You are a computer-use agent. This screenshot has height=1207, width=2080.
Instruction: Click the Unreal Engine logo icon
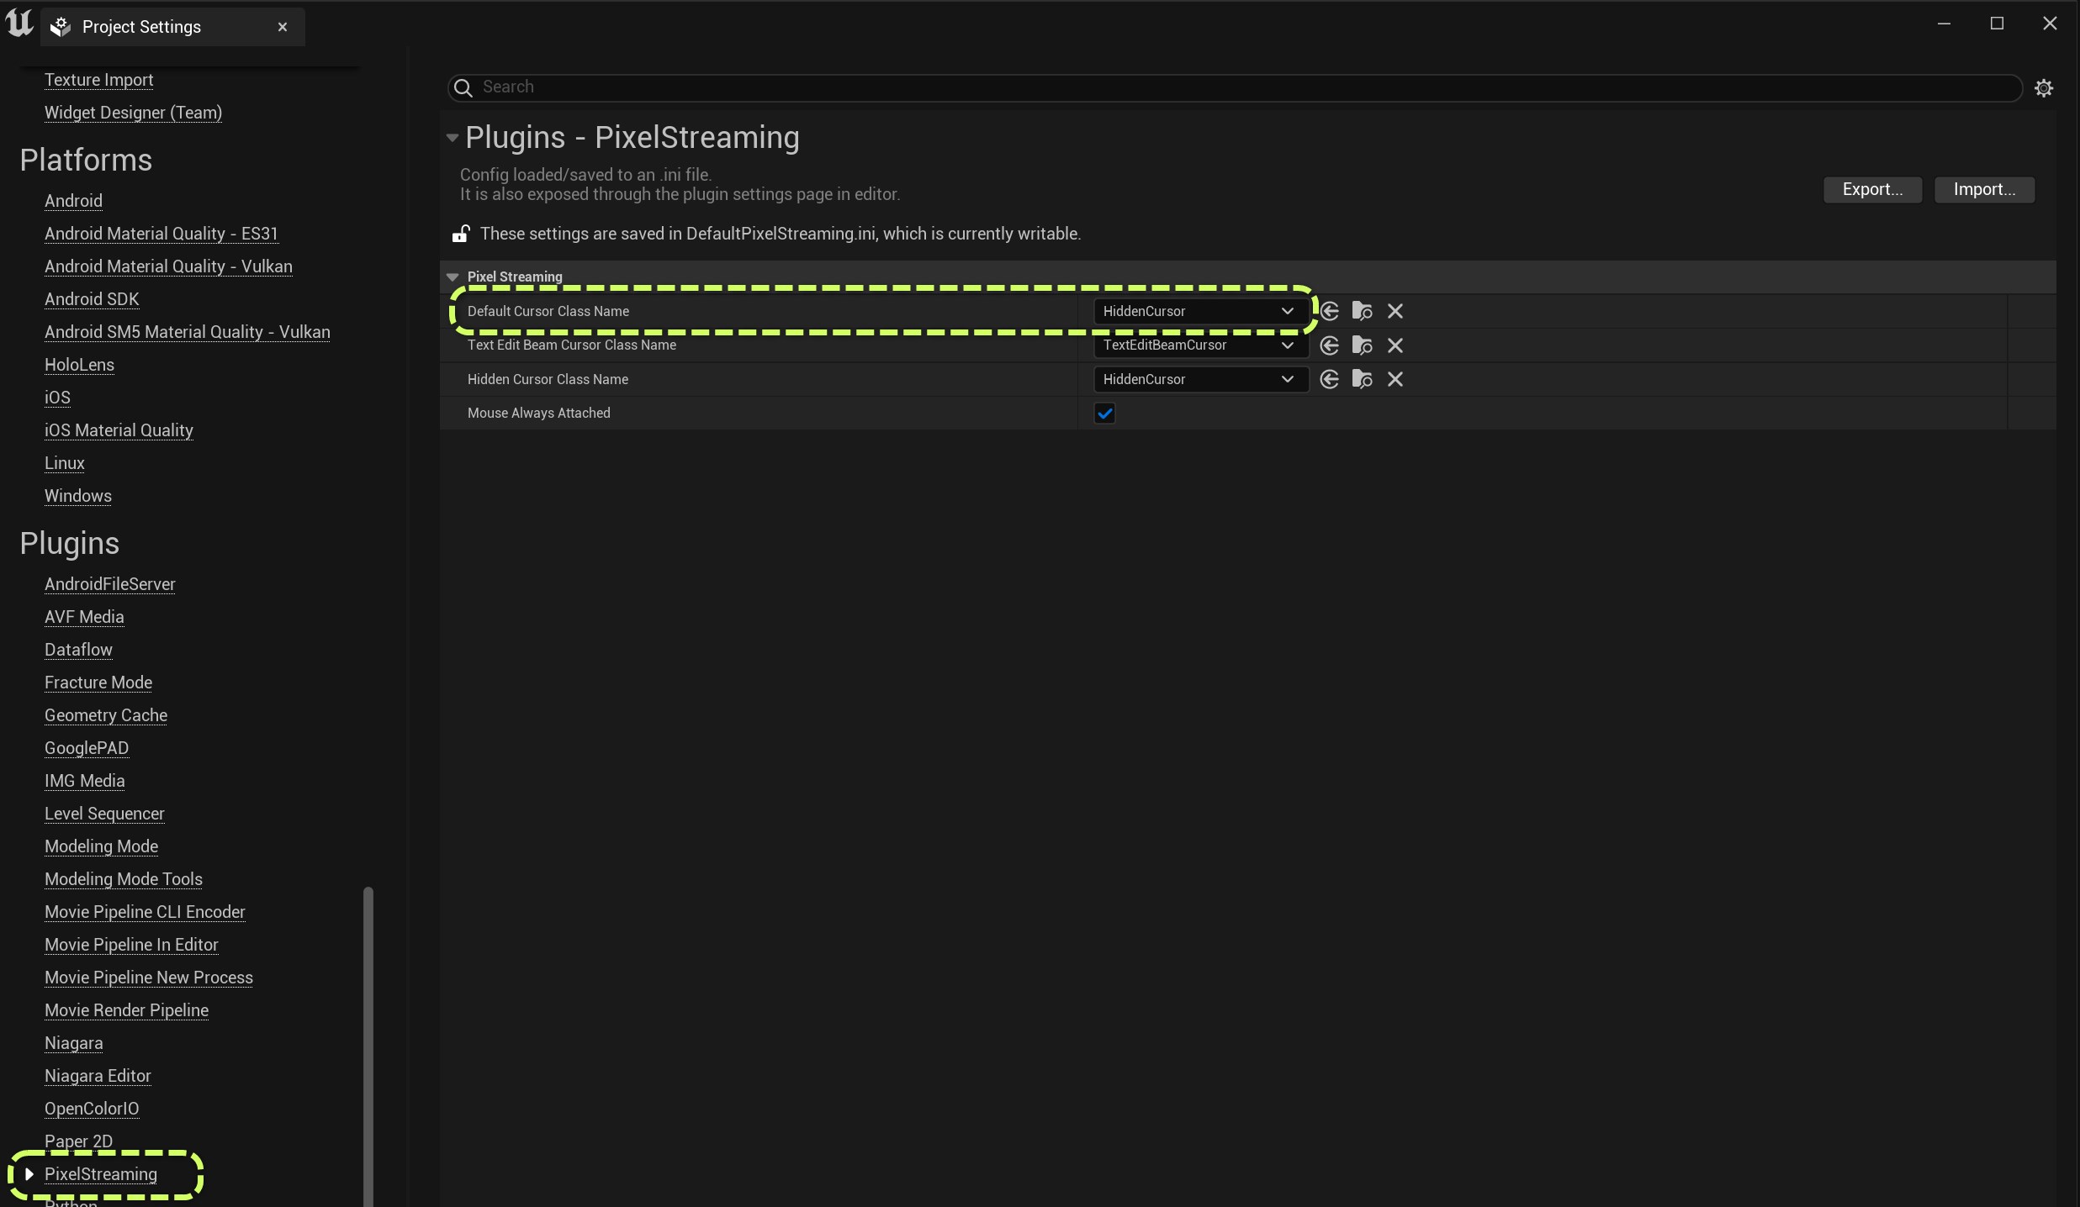19,24
